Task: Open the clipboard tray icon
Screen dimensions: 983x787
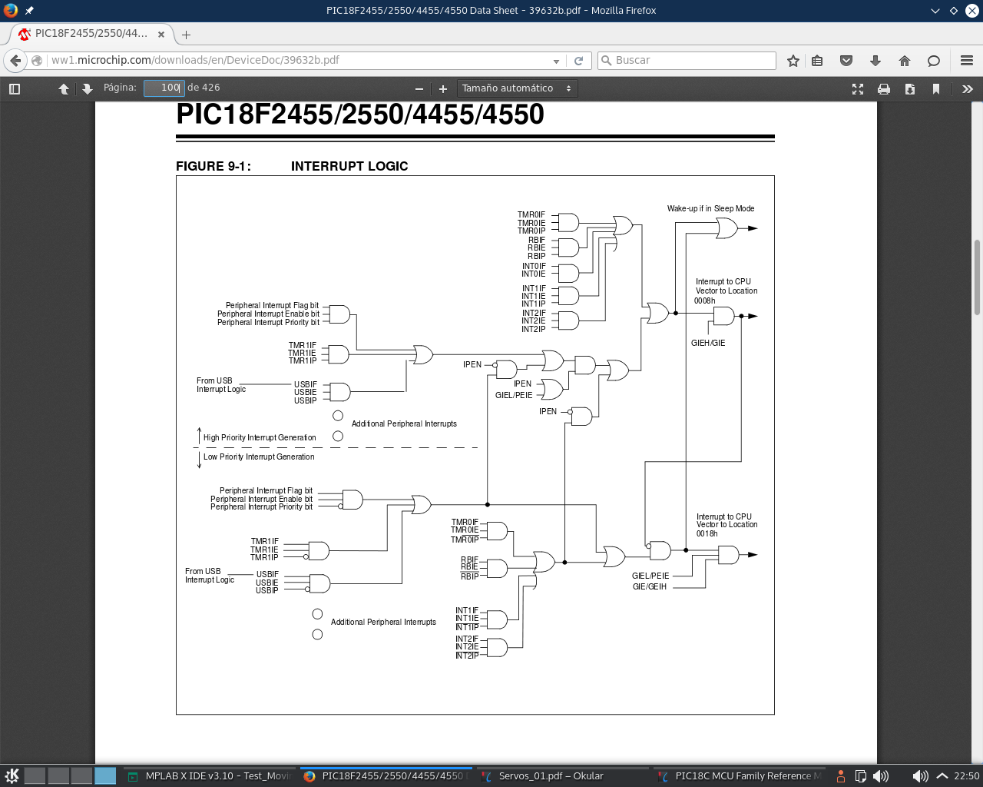Action: [861, 775]
